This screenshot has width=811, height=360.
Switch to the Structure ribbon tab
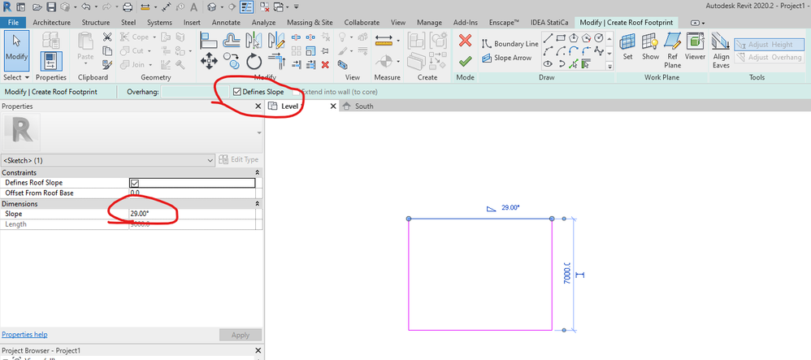click(x=96, y=22)
